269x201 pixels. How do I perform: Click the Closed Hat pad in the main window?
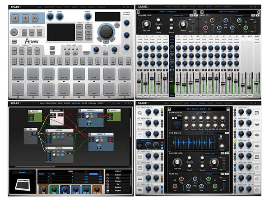click(x=48, y=74)
